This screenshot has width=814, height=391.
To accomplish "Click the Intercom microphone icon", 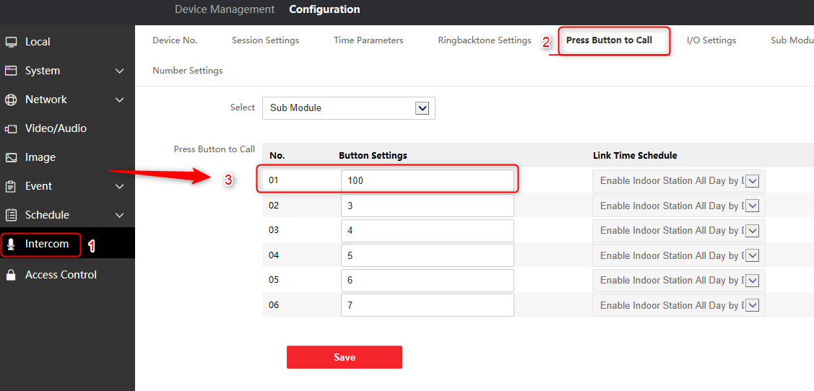I will 11,245.
